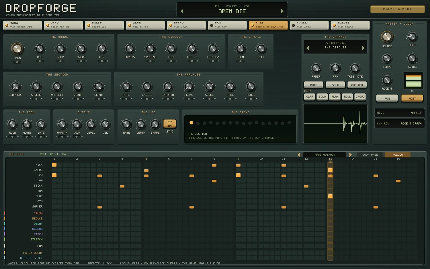Switch to the HATS Tin Snips tab
The height and width of the screenshot is (269, 430).
point(145,25)
